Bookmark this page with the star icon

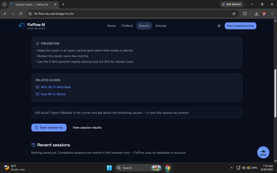coord(234,14)
